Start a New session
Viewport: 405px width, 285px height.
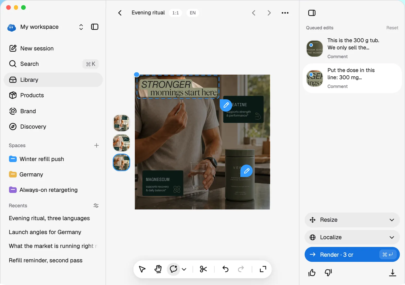53,48
